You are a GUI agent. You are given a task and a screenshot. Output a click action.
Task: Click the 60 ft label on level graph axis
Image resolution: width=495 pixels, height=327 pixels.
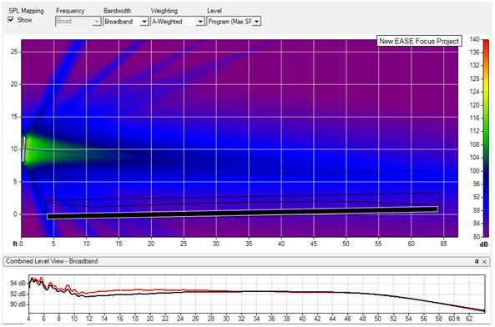click(x=453, y=319)
